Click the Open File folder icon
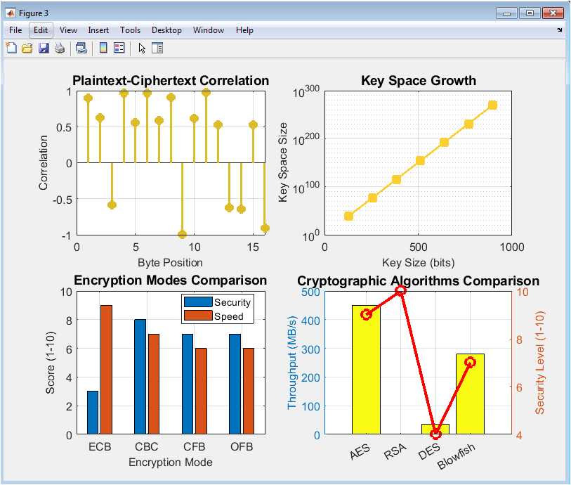 (x=27, y=48)
